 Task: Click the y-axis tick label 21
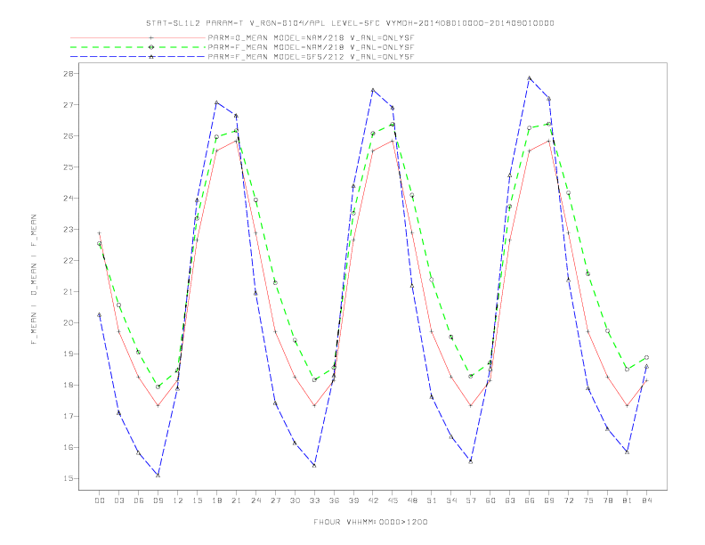point(68,291)
